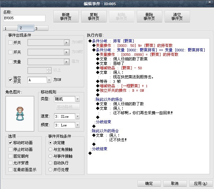The image size is (214, 189).
Task: Select event page tab 2
Action: click(26, 28)
